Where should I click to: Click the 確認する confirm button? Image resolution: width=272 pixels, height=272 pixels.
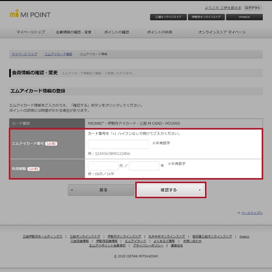(x=171, y=190)
